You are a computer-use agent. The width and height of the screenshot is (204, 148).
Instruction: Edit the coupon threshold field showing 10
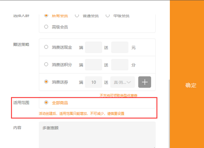94,82
